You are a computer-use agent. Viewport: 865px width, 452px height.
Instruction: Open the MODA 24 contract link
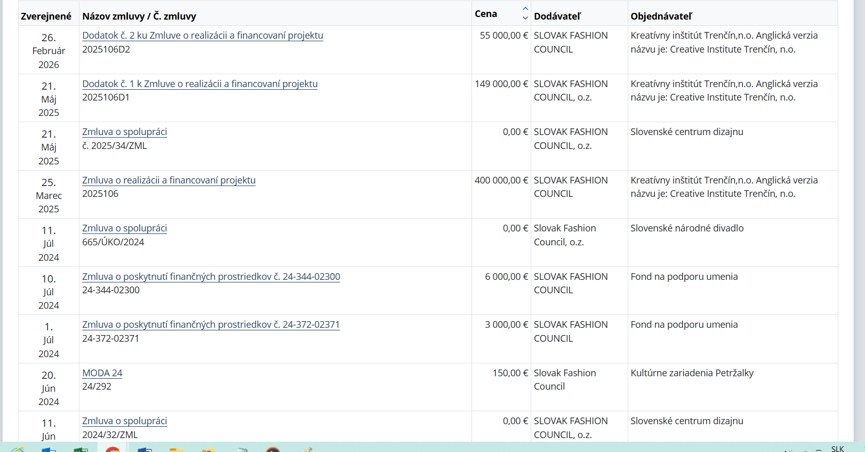(102, 373)
